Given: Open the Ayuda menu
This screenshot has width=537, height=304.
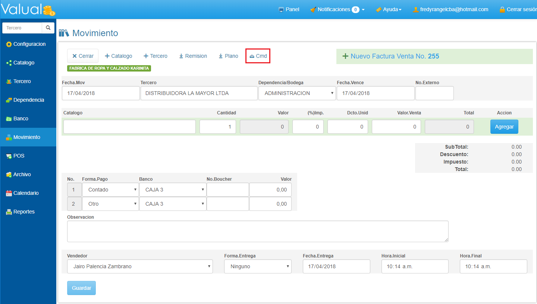Looking at the screenshot, I should [389, 9].
